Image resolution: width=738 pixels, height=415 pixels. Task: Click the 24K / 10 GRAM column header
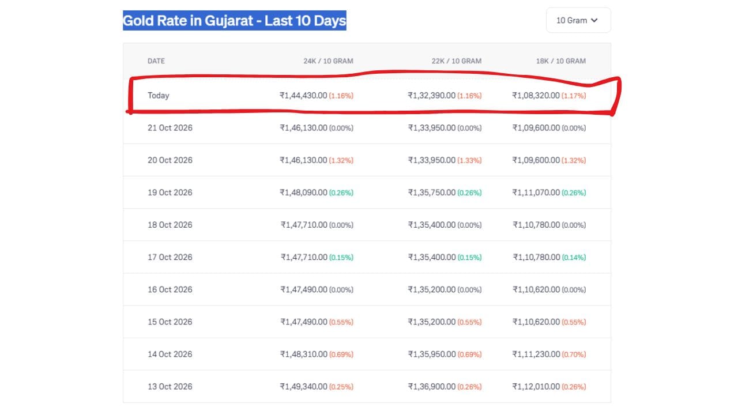coord(328,61)
